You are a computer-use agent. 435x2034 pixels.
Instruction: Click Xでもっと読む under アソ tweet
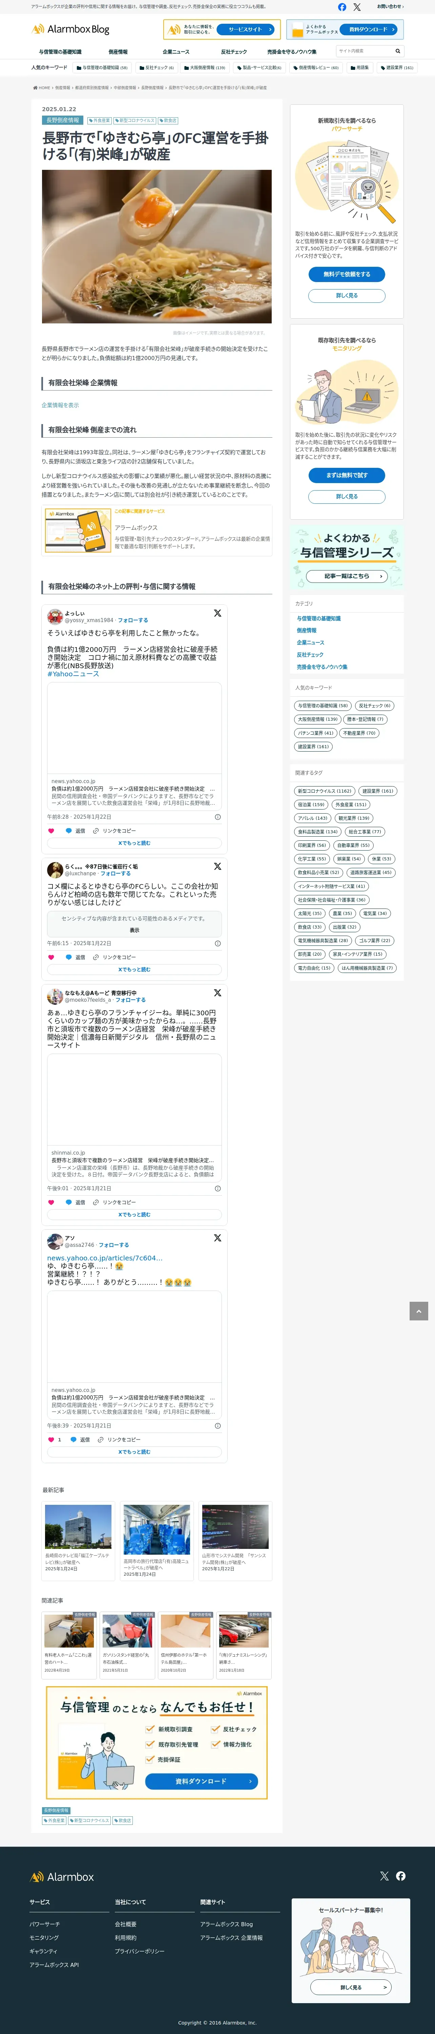(x=134, y=1452)
